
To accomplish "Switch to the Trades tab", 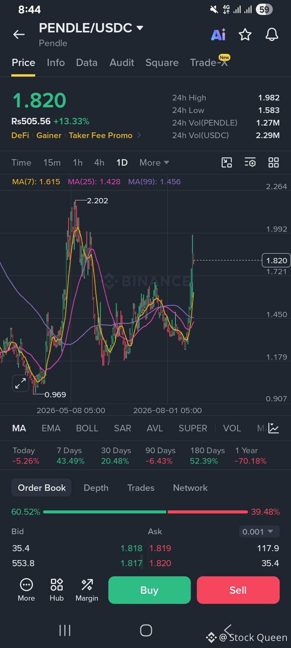I will click(x=141, y=488).
